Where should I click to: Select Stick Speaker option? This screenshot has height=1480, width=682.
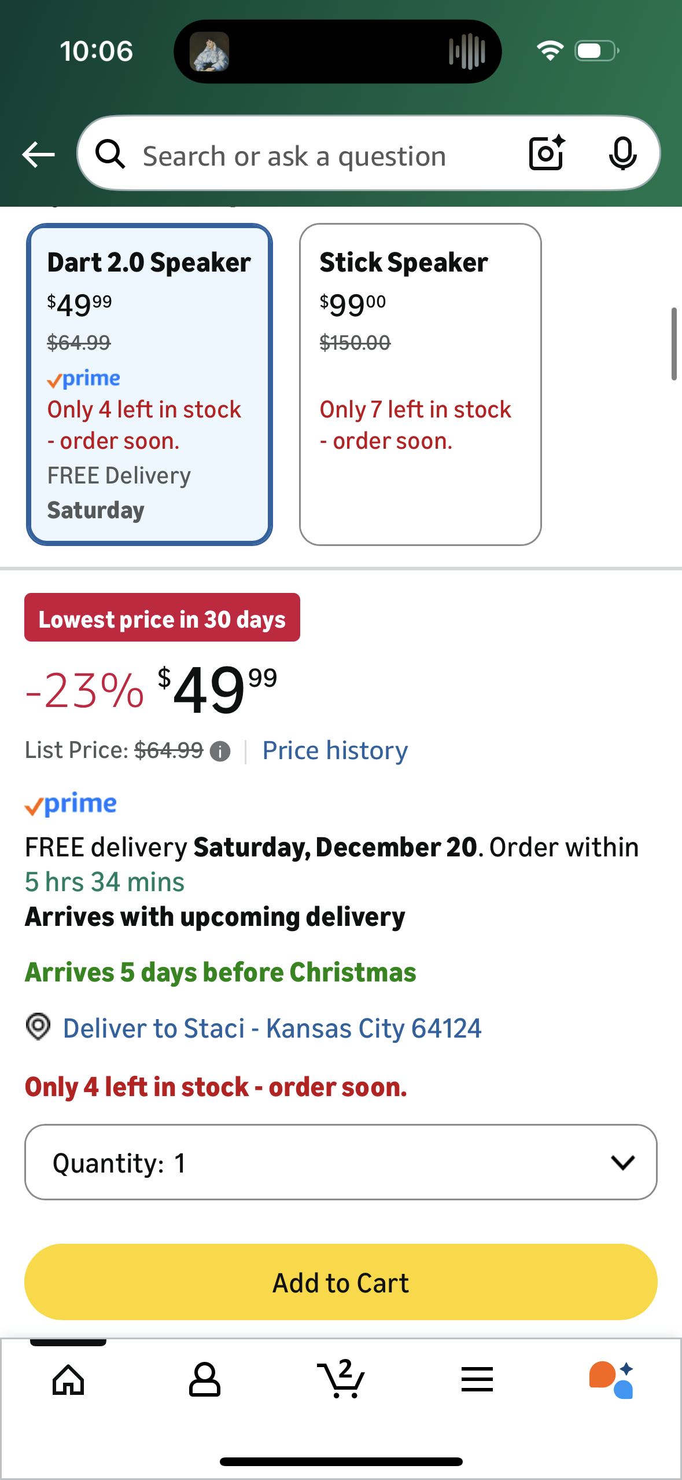pyautogui.click(x=421, y=384)
